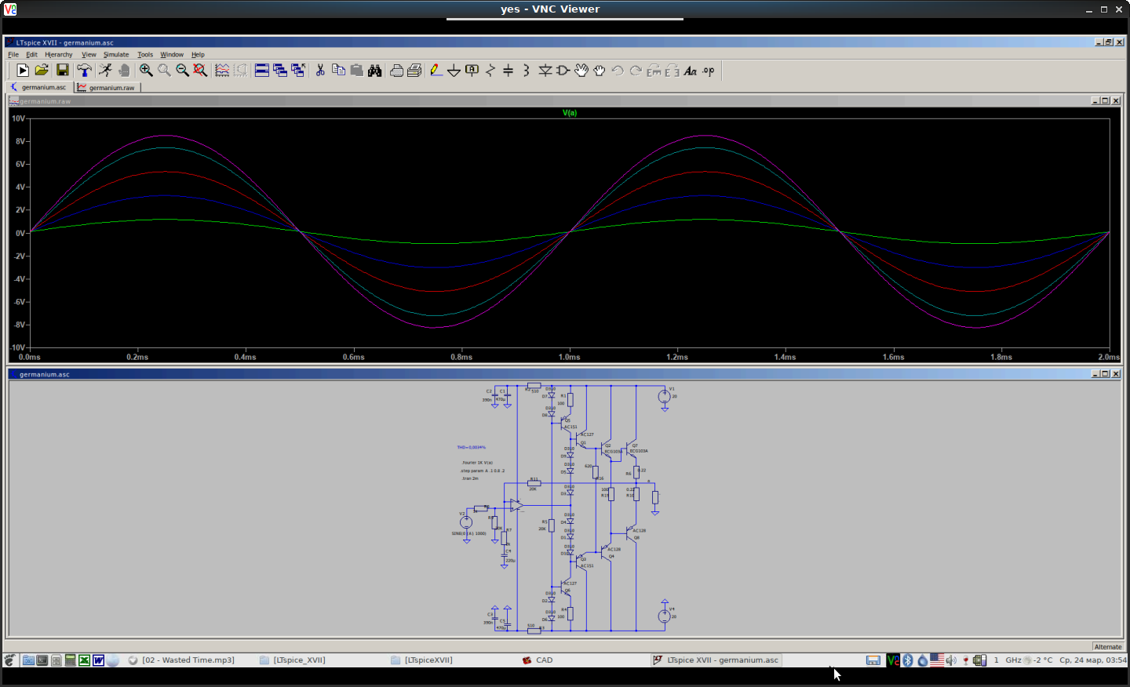Save the schematic with the floppy disk icon
This screenshot has width=1130, height=687.
pyautogui.click(x=62, y=71)
